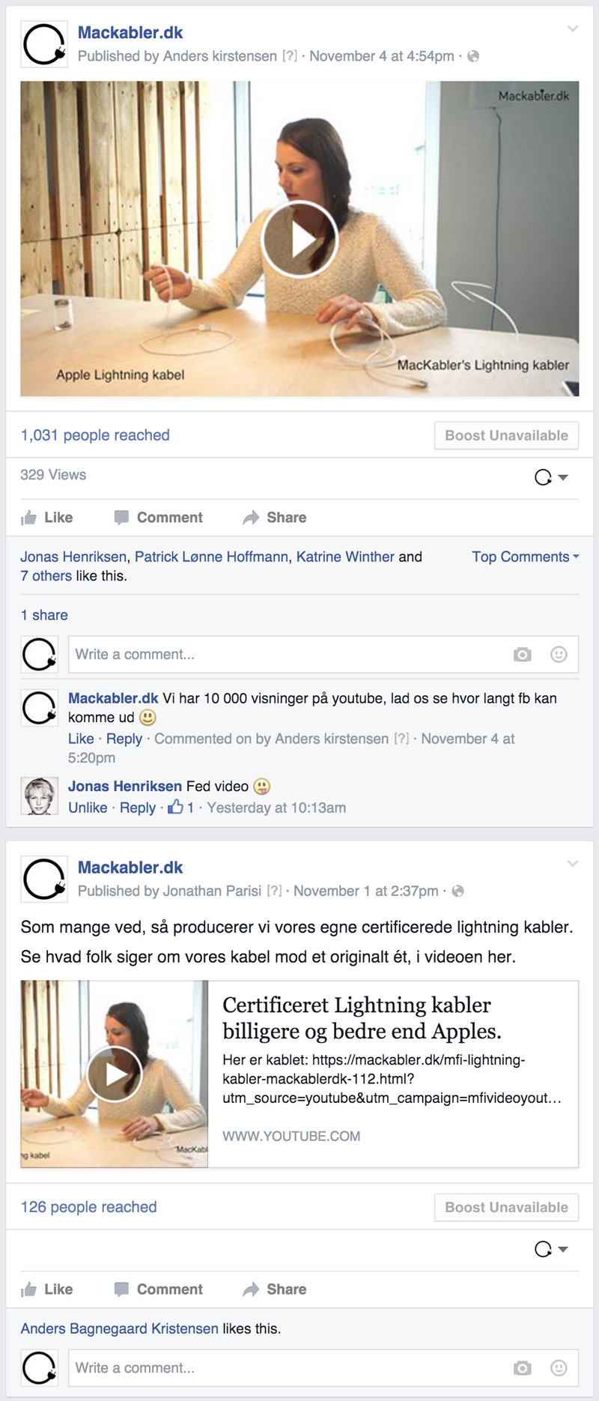The height and width of the screenshot is (1401, 599).
Task: Play the Lightning cable comparison video
Action: [299, 240]
